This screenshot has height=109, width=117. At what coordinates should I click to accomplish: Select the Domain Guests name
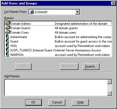tap(20, 28)
